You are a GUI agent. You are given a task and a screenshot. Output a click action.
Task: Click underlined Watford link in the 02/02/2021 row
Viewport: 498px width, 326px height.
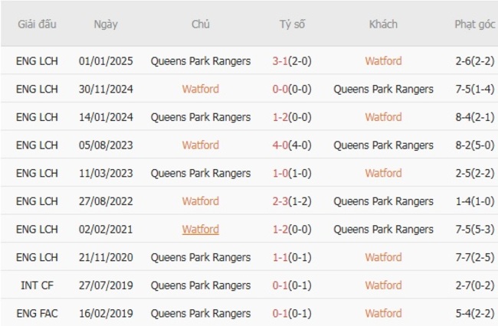tap(201, 230)
